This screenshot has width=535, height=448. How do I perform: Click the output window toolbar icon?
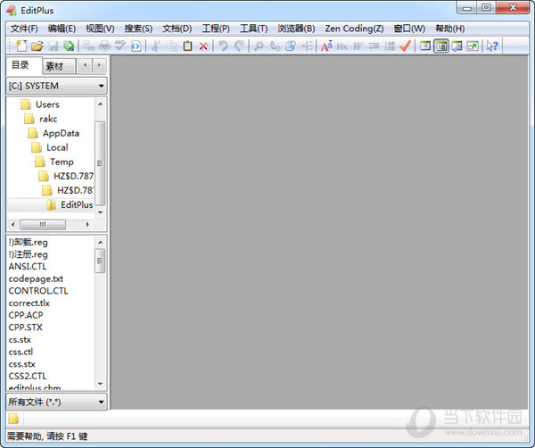[x=457, y=46]
